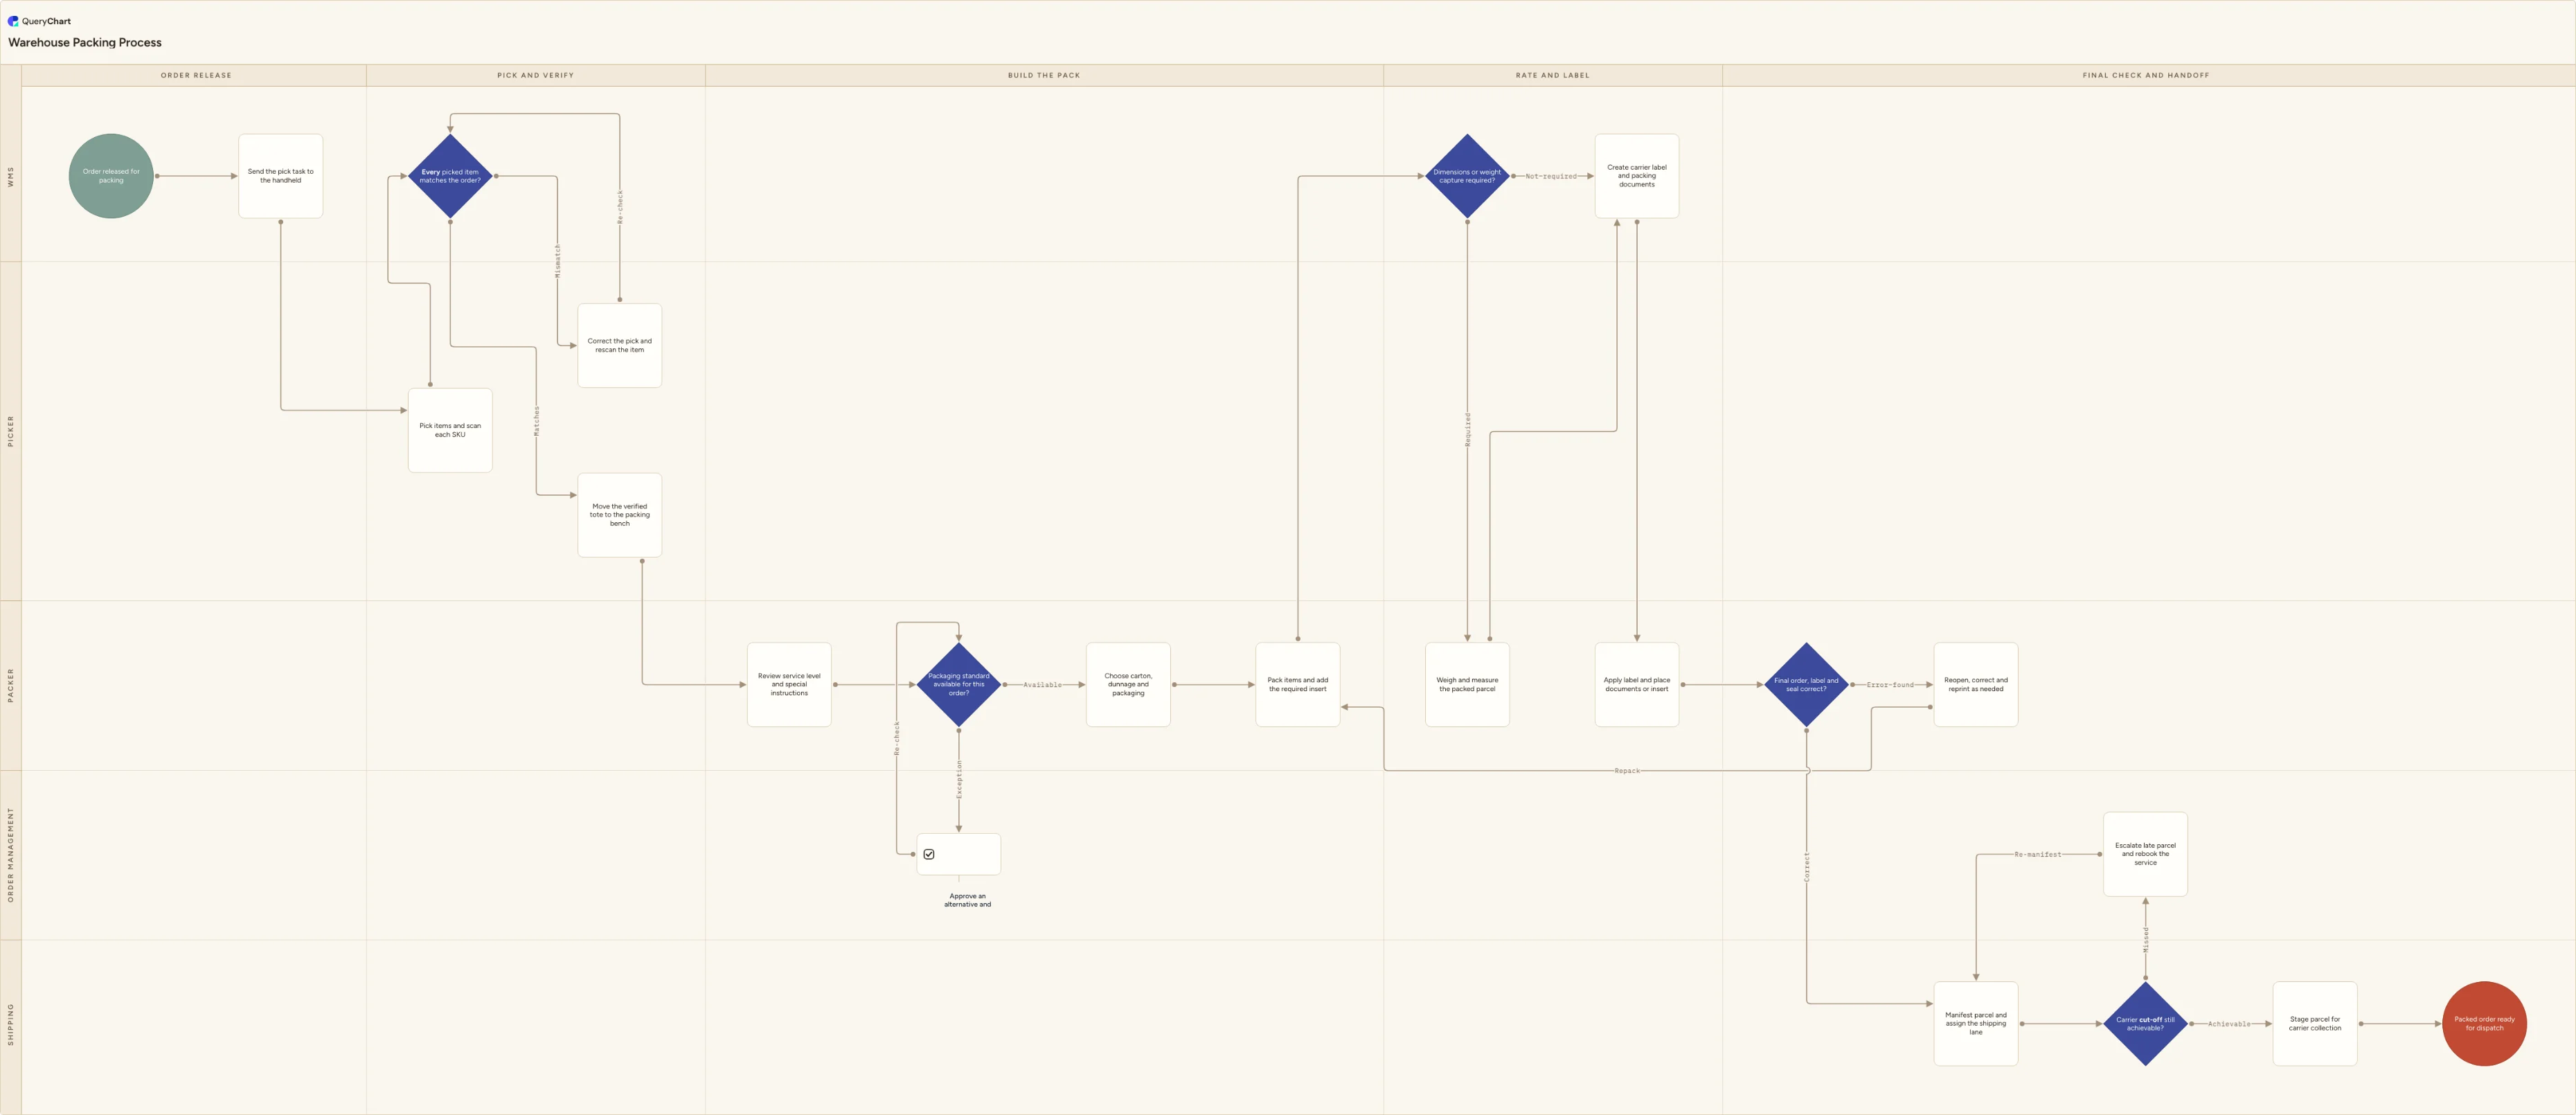The height and width of the screenshot is (1115, 2576).
Task: Click the 'Build the Pack' phase column header
Action: pyautogui.click(x=1044, y=75)
